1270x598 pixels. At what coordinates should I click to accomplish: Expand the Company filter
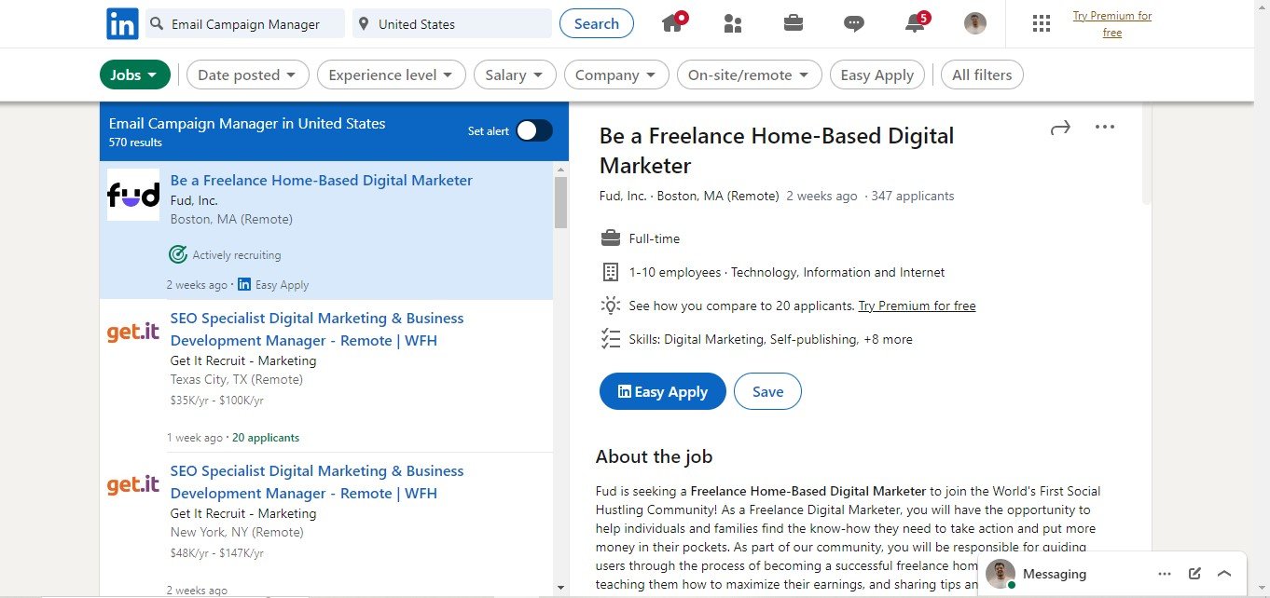(x=616, y=75)
